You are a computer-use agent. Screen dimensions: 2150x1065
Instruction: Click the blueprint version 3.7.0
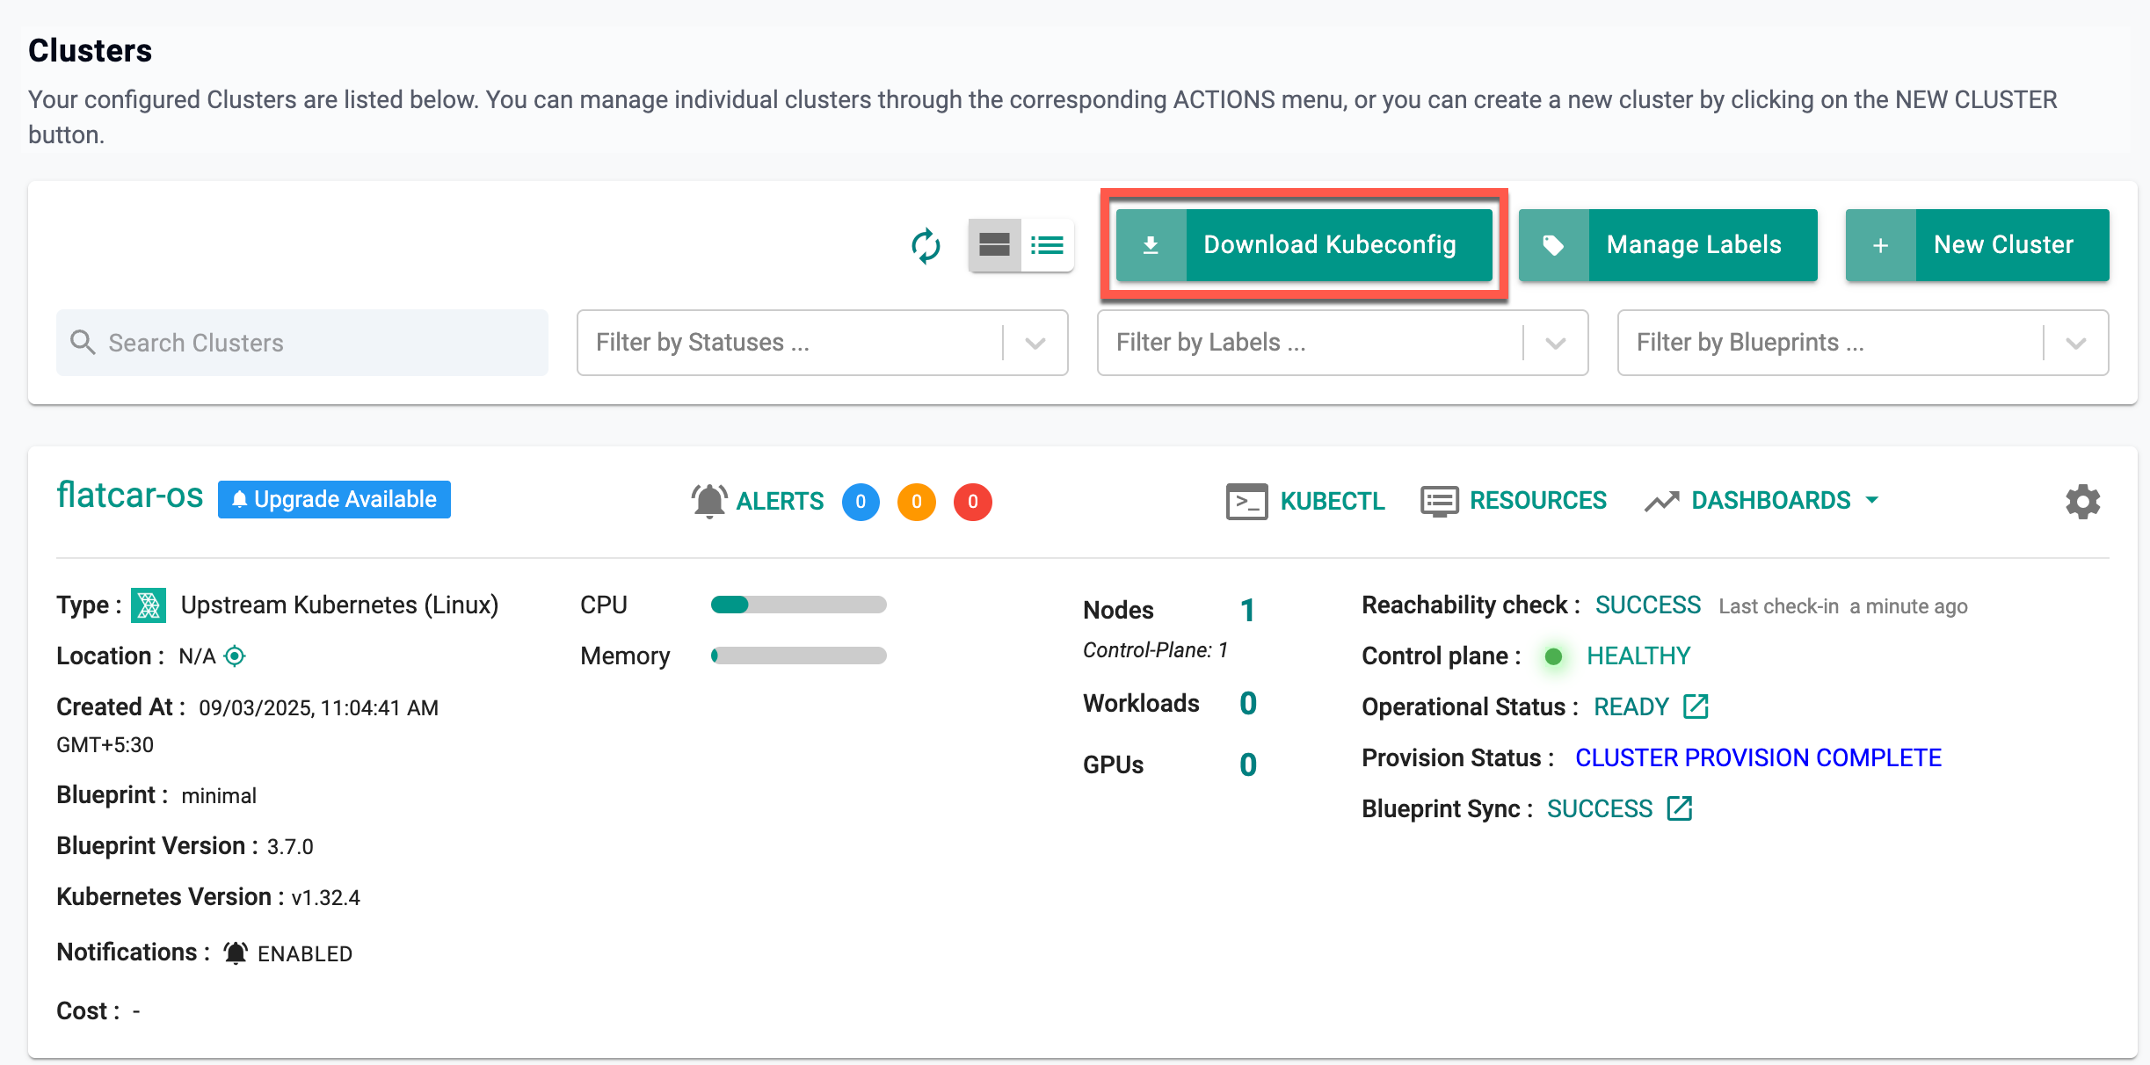coord(290,847)
